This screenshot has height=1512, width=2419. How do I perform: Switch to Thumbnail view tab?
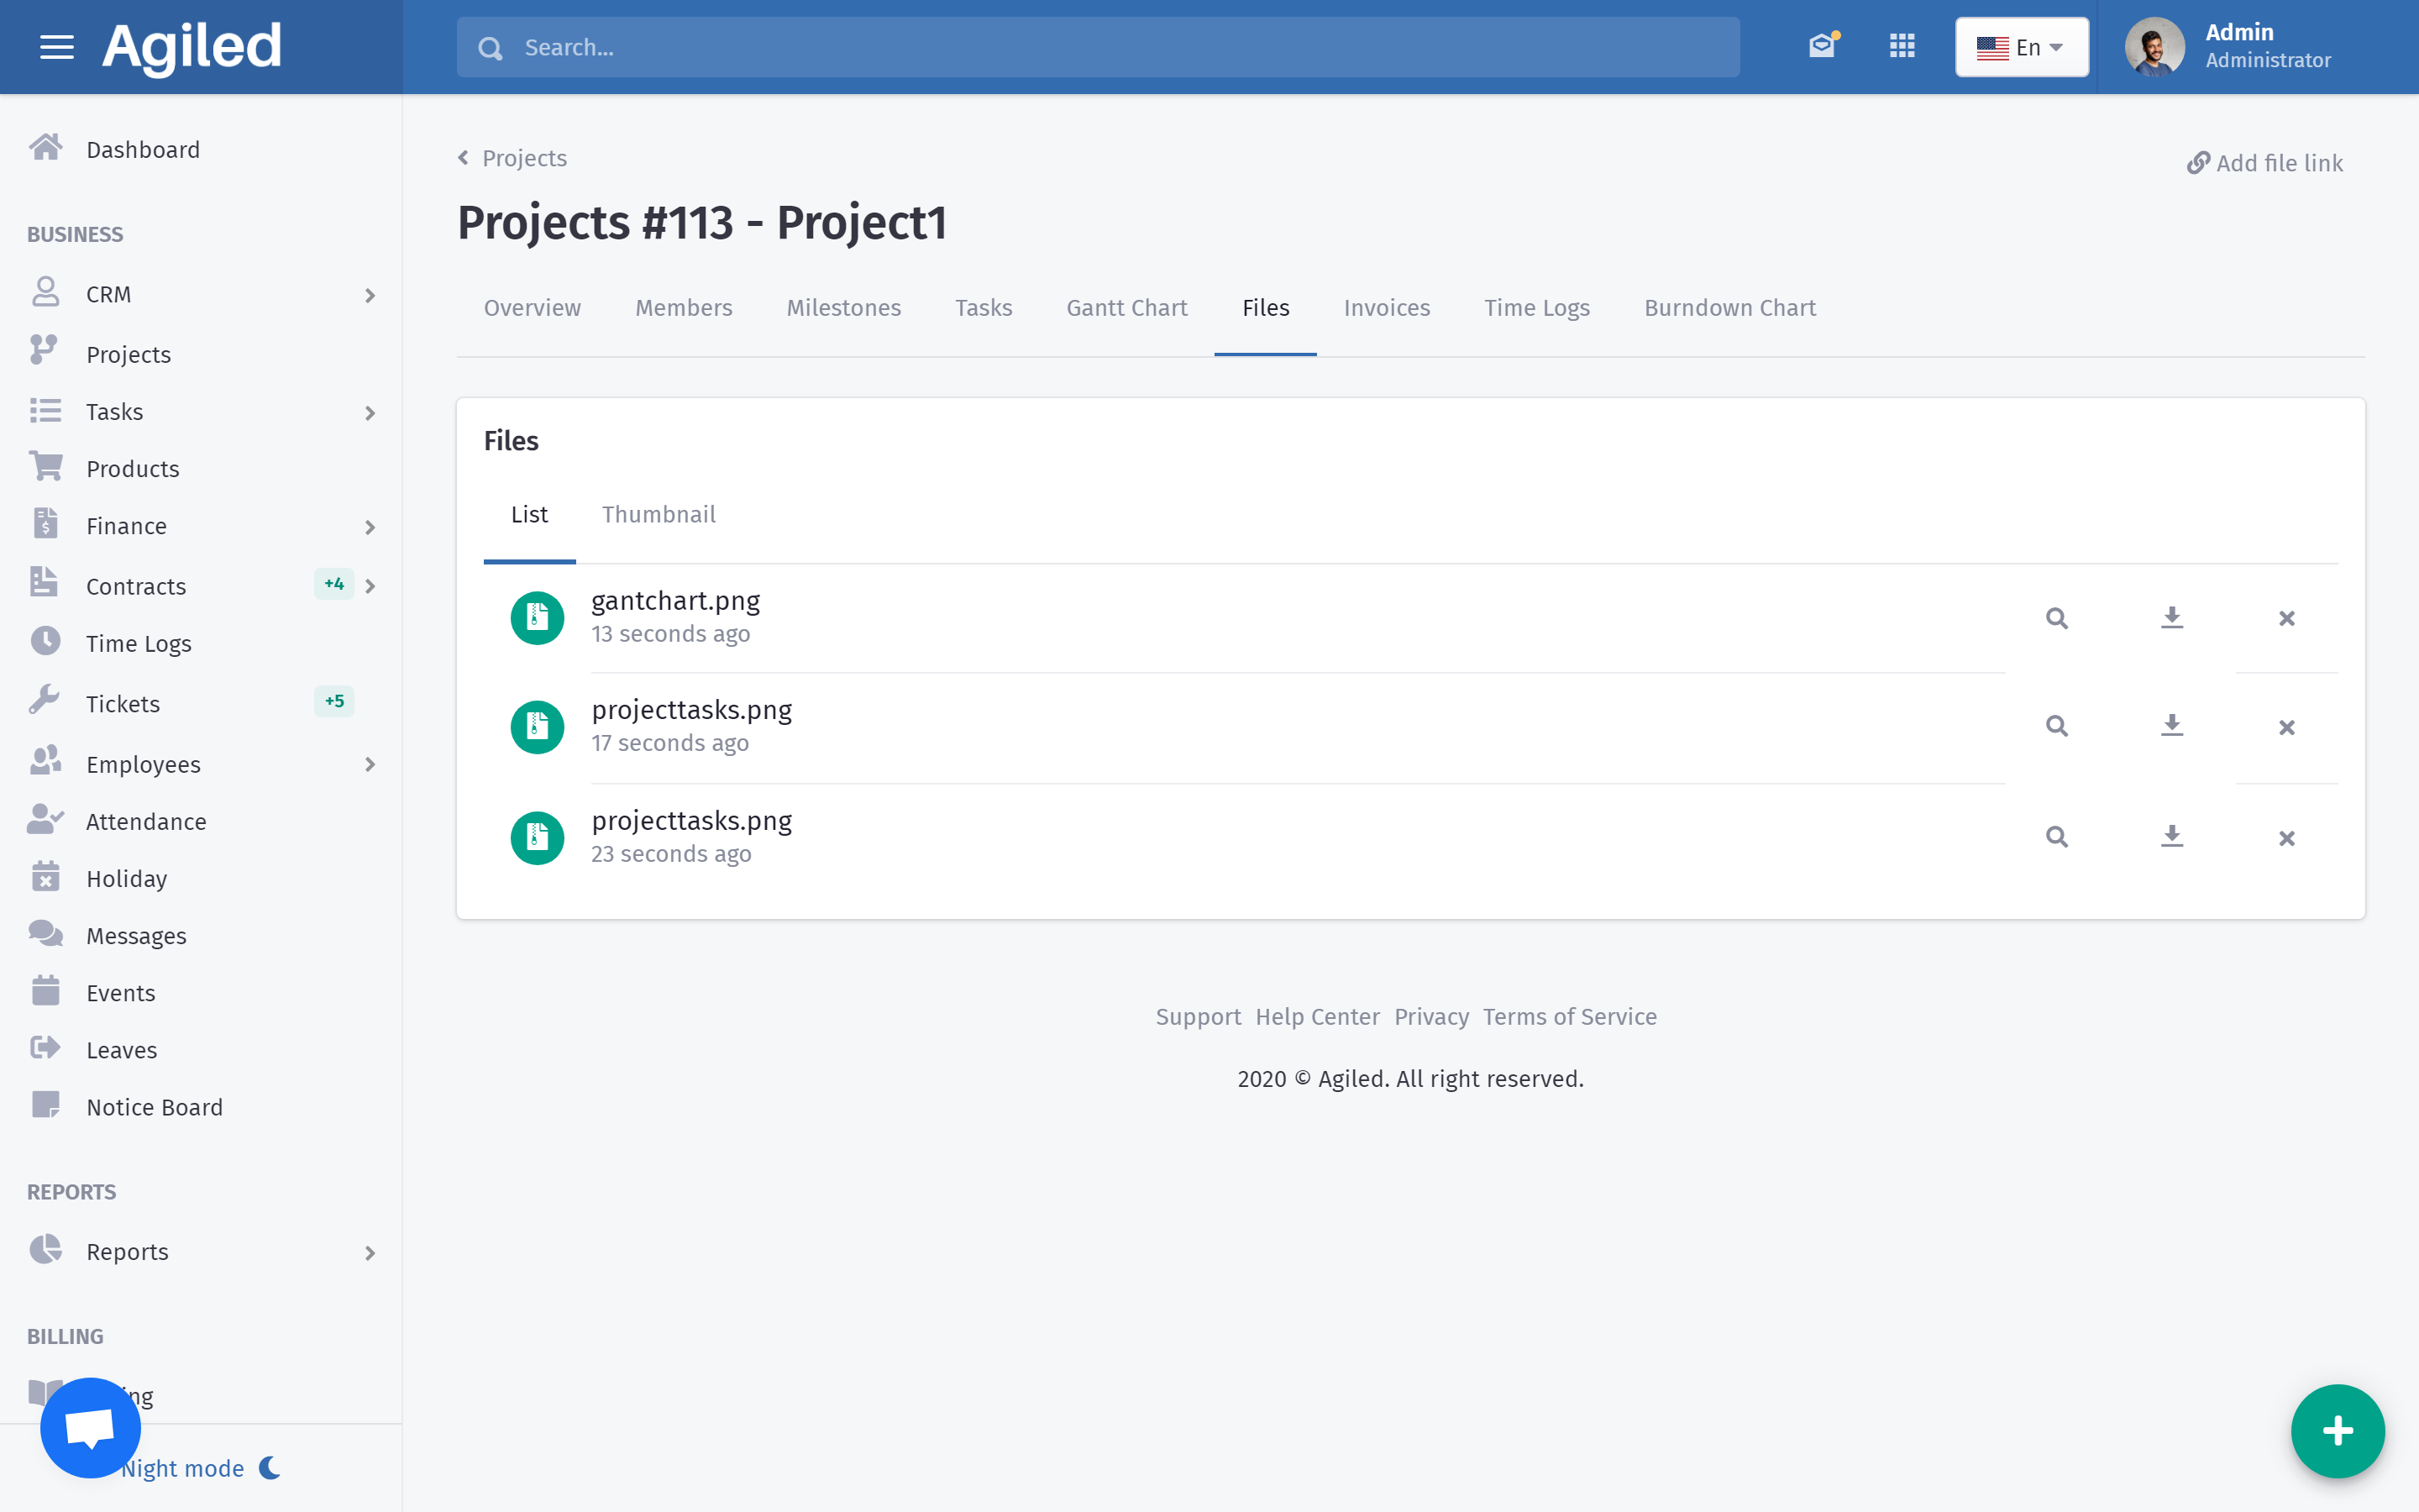pos(658,514)
